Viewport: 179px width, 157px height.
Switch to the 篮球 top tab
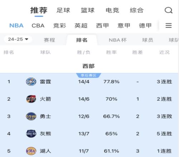(x=88, y=10)
